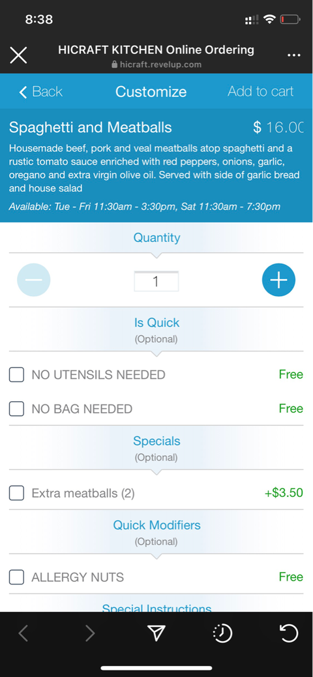
Task: Go to previous page using bottom left arrow
Action: point(23,633)
